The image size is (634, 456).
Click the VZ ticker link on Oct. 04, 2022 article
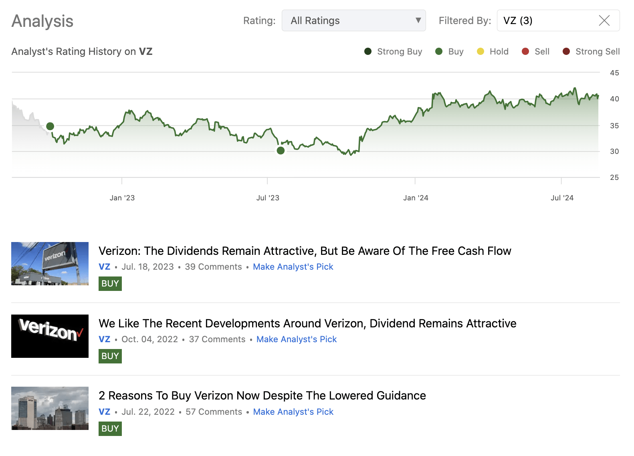pos(104,339)
